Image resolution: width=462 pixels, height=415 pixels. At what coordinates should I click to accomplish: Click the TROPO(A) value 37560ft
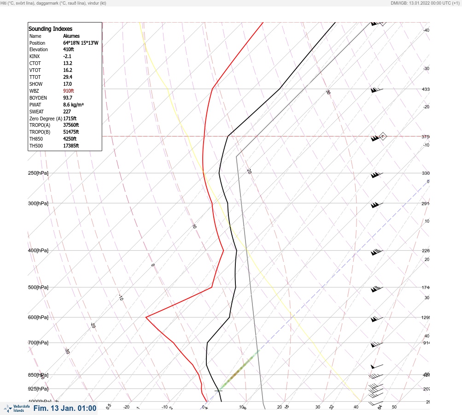click(71, 125)
